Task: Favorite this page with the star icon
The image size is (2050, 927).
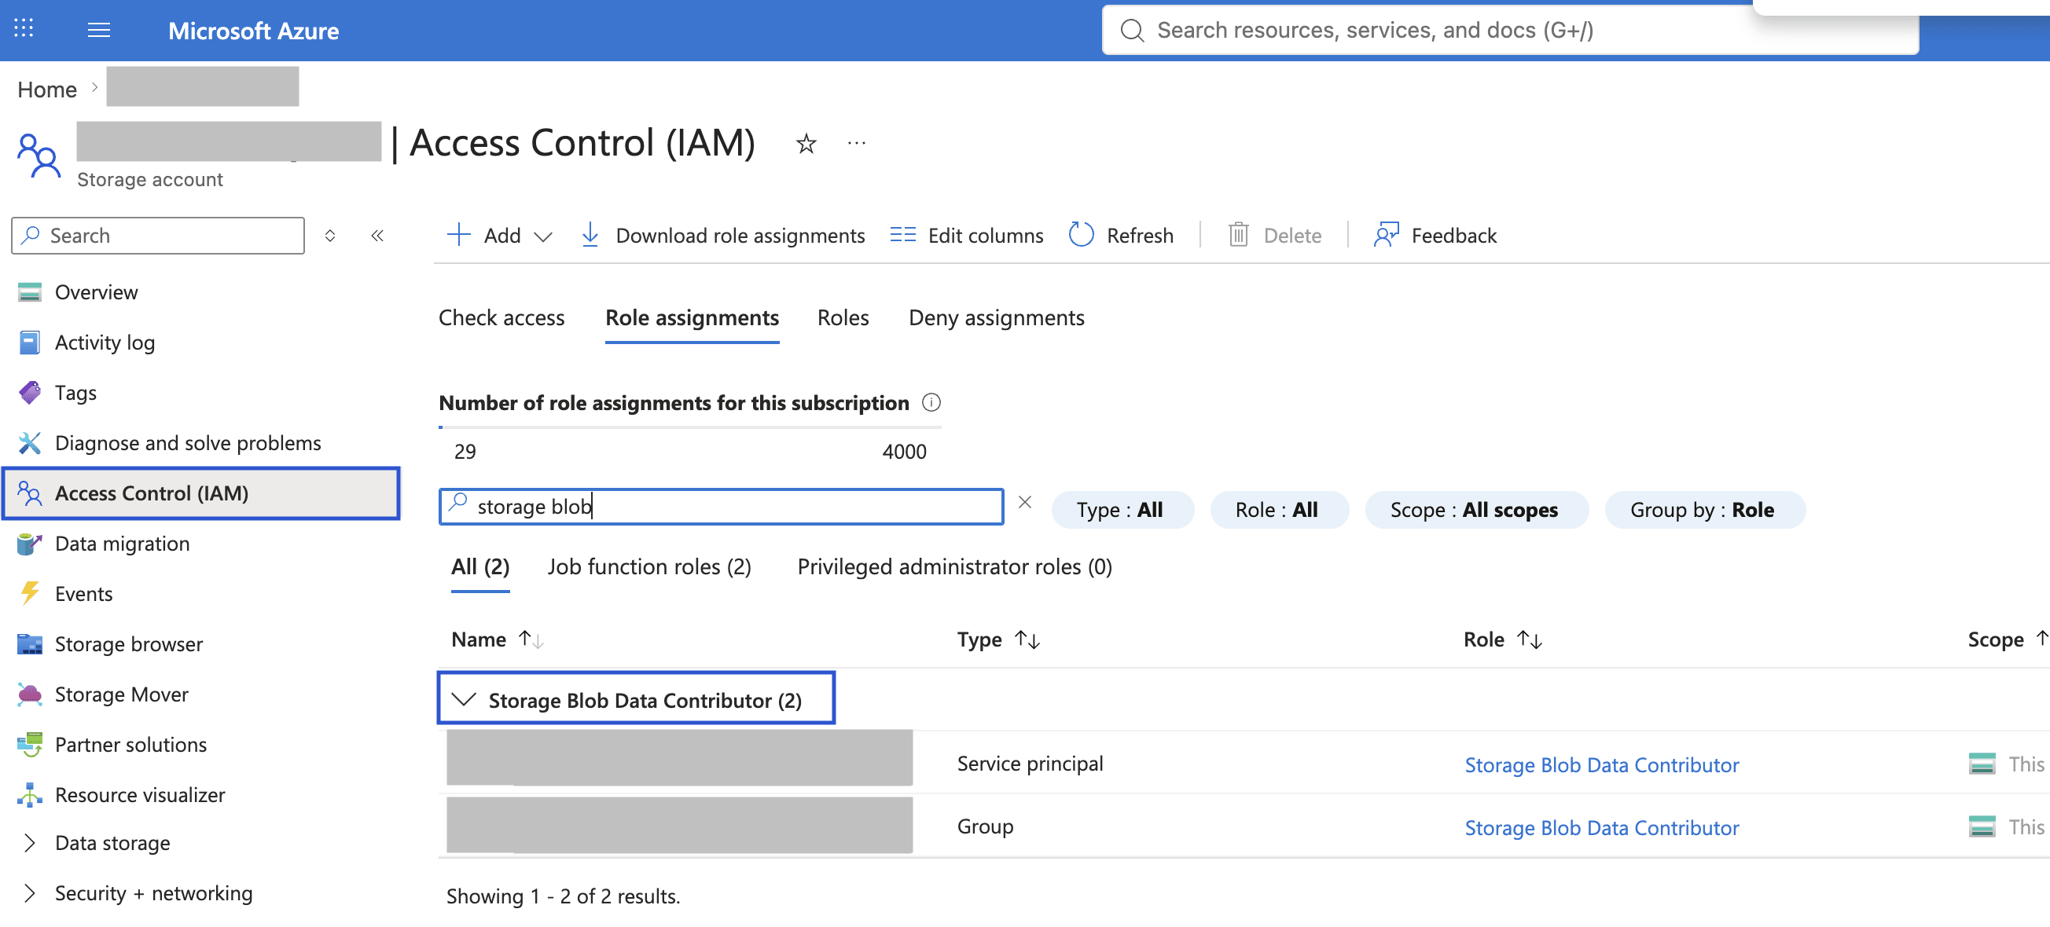Action: [806, 144]
